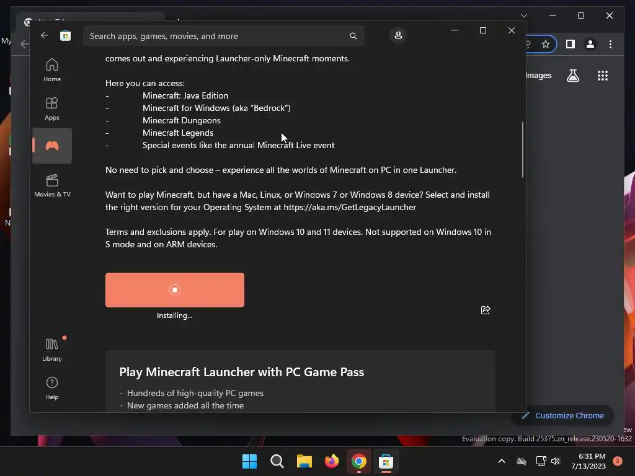Click "Play Minecraft Launcher with PC Game Pass" heading
The height and width of the screenshot is (476, 635).
click(242, 372)
